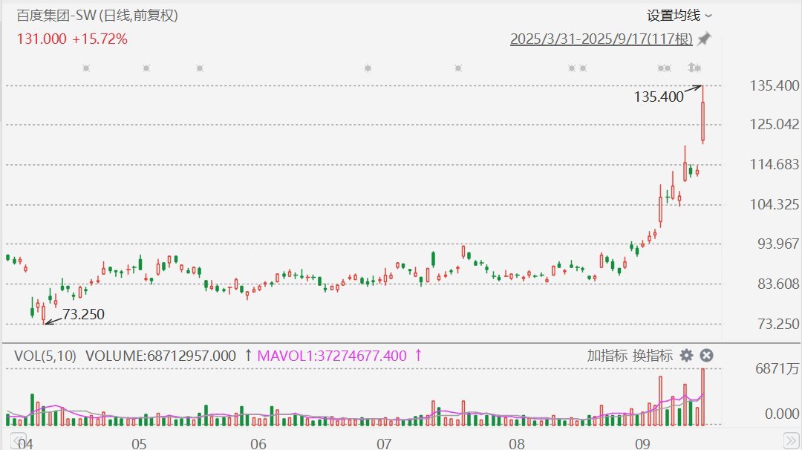Viewport: 802px width, 450px height.
Task: Click 换指标 to switch indicator
Action: tap(653, 356)
